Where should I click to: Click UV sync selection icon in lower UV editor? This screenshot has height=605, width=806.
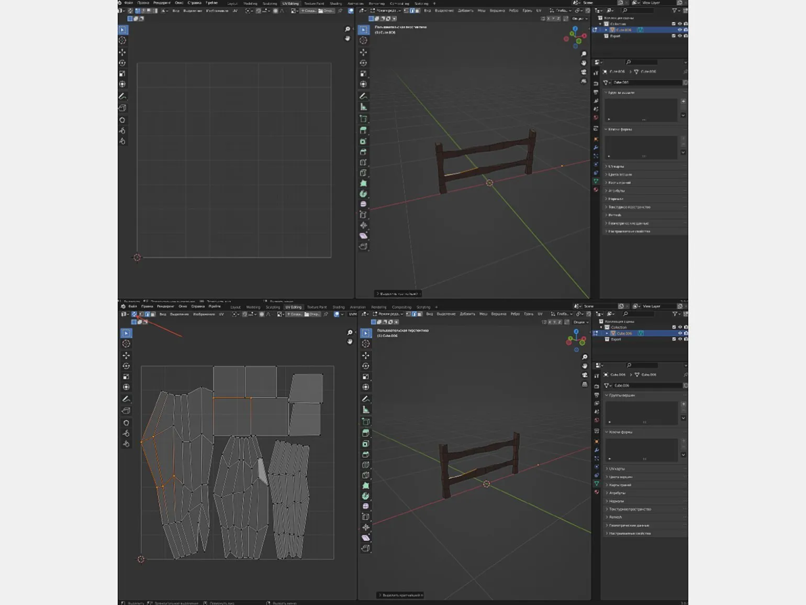point(134,314)
